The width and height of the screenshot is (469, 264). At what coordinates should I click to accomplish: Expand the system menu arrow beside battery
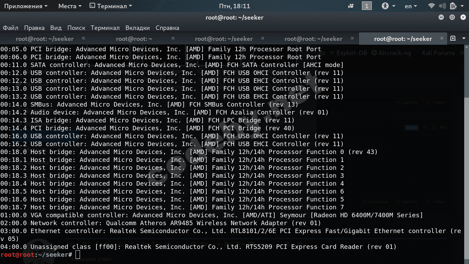pos(462,6)
